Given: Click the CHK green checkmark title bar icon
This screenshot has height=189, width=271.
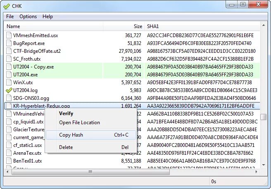Looking at the screenshot, I should point(7,6).
